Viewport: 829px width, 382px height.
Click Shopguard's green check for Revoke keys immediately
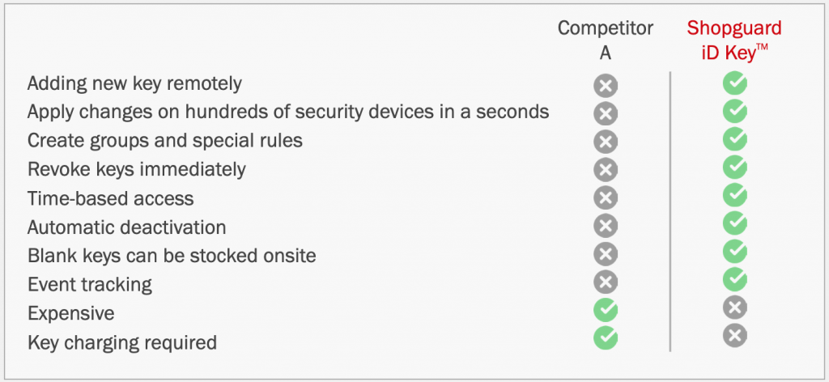(735, 167)
